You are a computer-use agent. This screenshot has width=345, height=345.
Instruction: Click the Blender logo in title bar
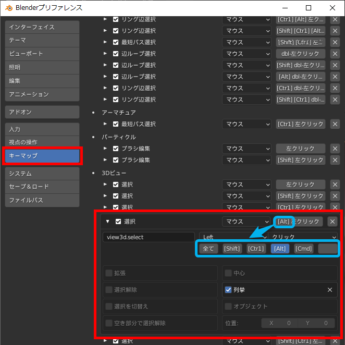(9, 8)
